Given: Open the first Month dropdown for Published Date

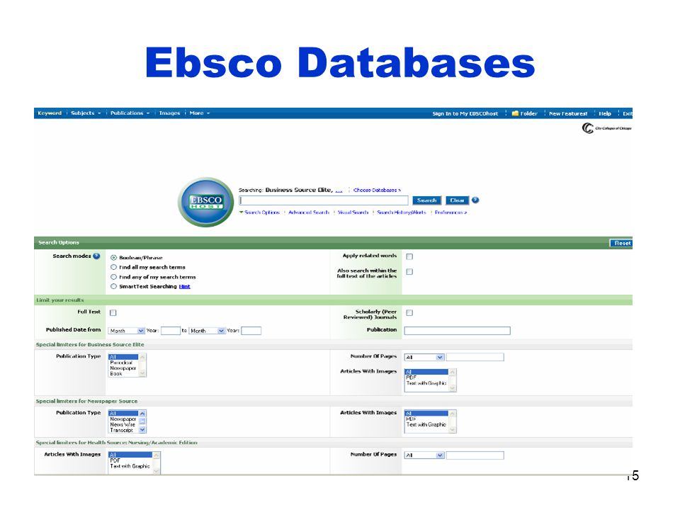Looking at the screenshot, I should click(x=126, y=331).
